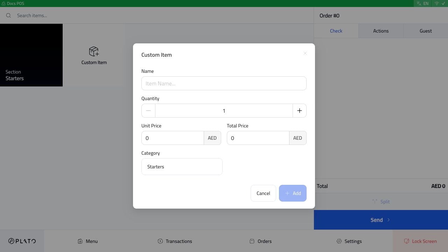Image resolution: width=448 pixels, height=252 pixels.
Task: Switch to the Guest tab
Action: pos(426,31)
